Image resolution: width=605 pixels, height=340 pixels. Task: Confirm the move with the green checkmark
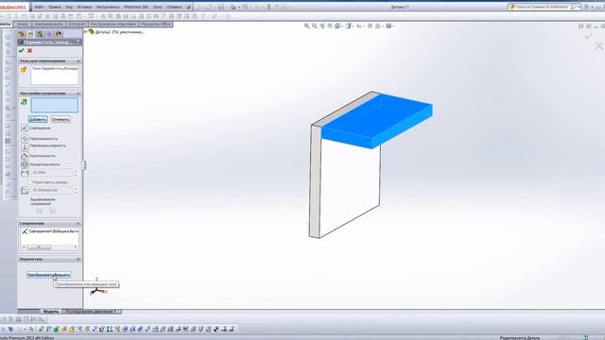pyautogui.click(x=21, y=50)
